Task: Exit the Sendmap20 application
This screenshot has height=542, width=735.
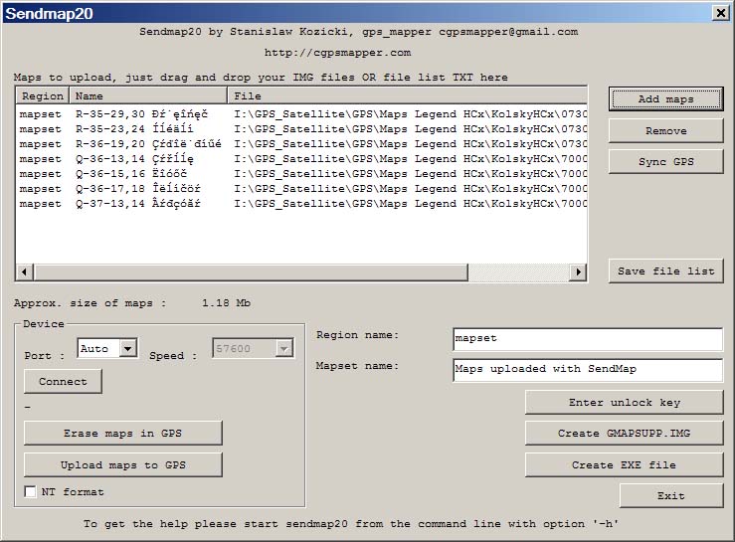Action: point(670,495)
